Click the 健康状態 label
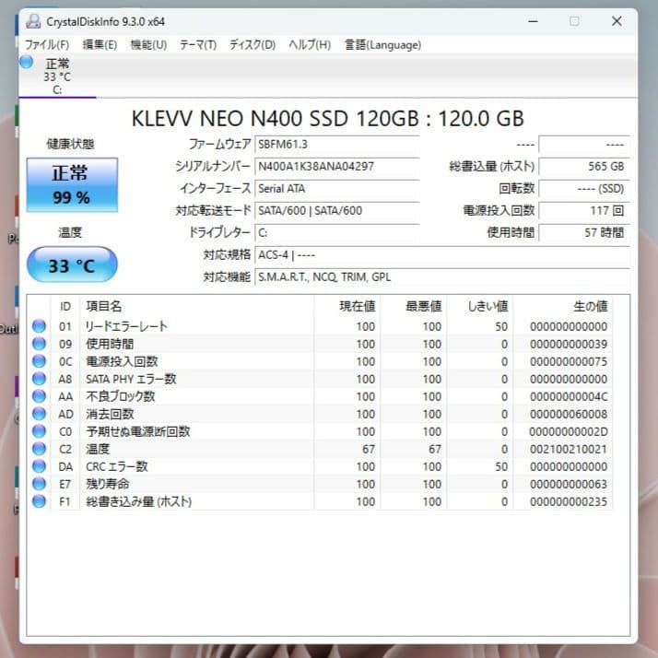 pos(70,144)
